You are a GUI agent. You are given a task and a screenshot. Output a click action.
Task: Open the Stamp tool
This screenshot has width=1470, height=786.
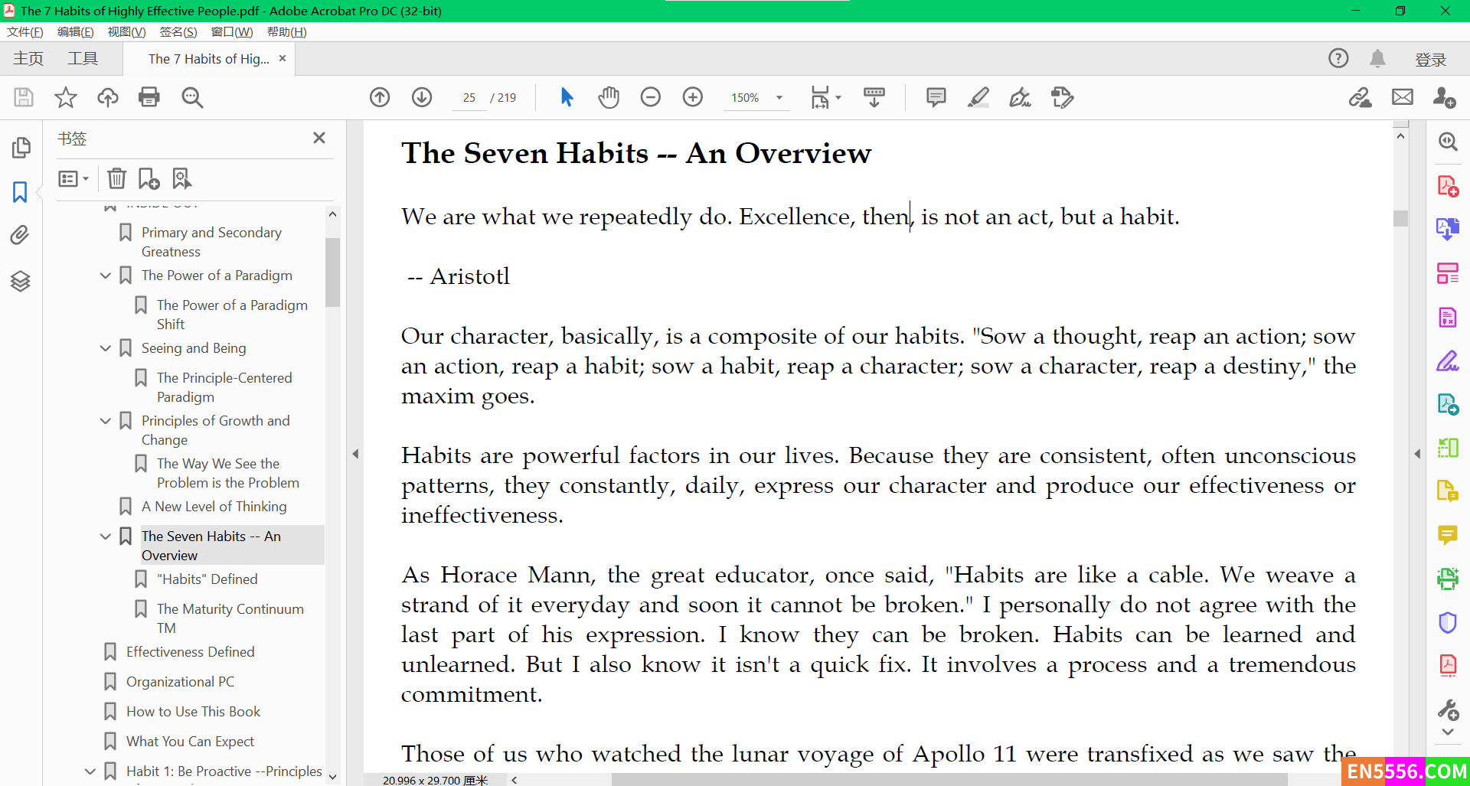(x=1063, y=97)
